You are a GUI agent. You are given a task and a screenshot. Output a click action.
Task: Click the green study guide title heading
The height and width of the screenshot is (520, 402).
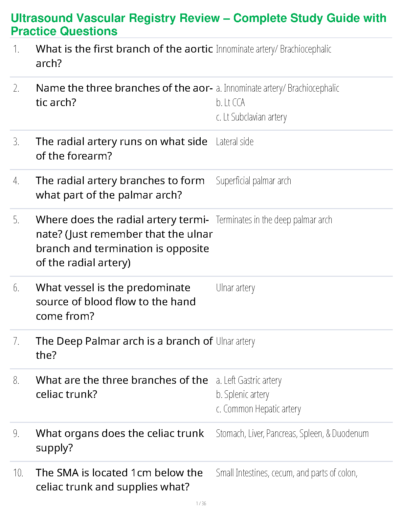198,25
